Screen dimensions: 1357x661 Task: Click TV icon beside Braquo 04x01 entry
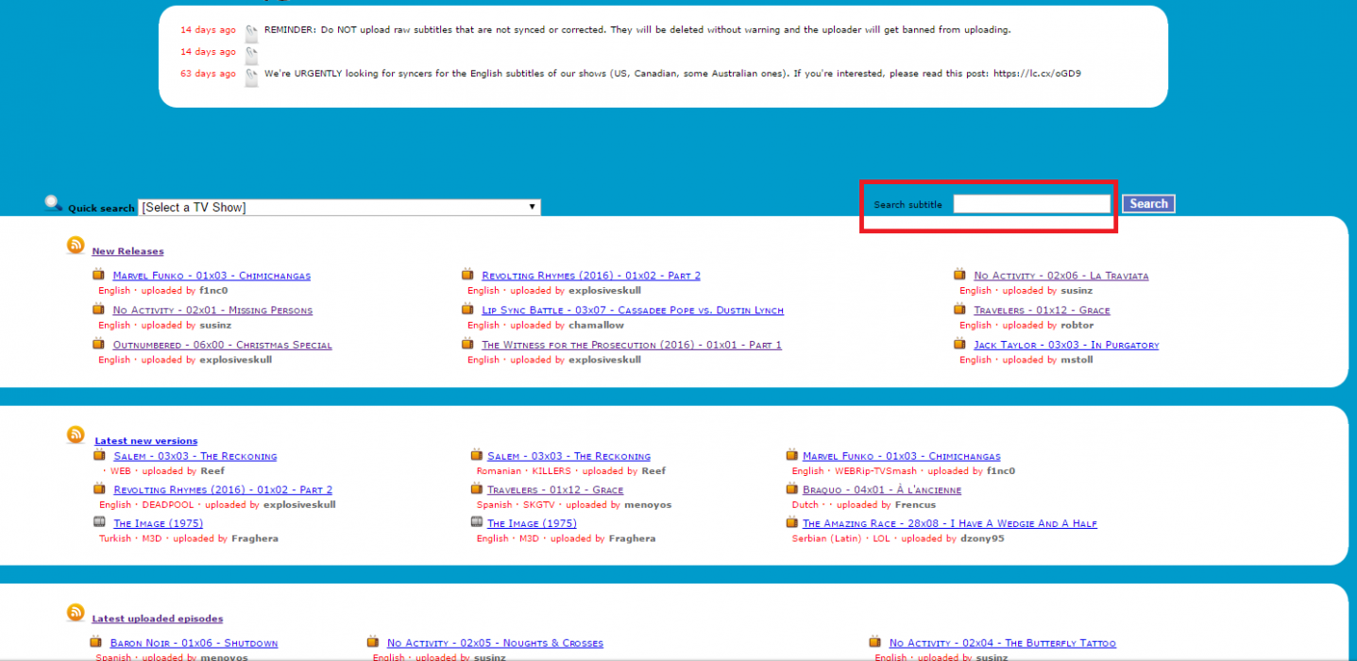pyautogui.click(x=792, y=489)
